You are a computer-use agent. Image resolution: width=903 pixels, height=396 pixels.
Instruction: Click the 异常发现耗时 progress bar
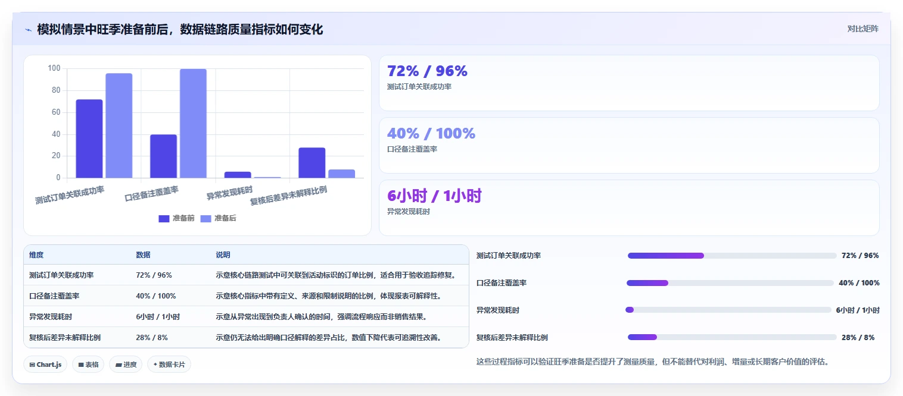pyautogui.click(x=728, y=310)
